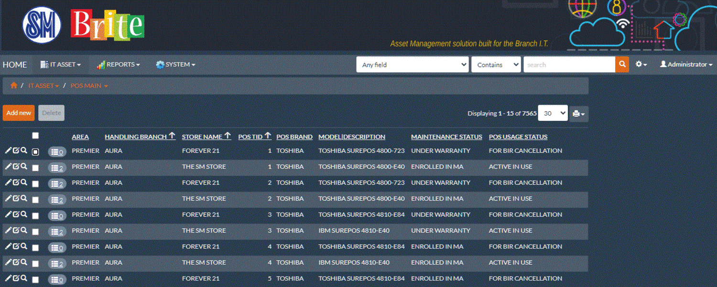This screenshot has height=287, width=717.
Task: Open the printer export dropdown
Action: point(579,114)
